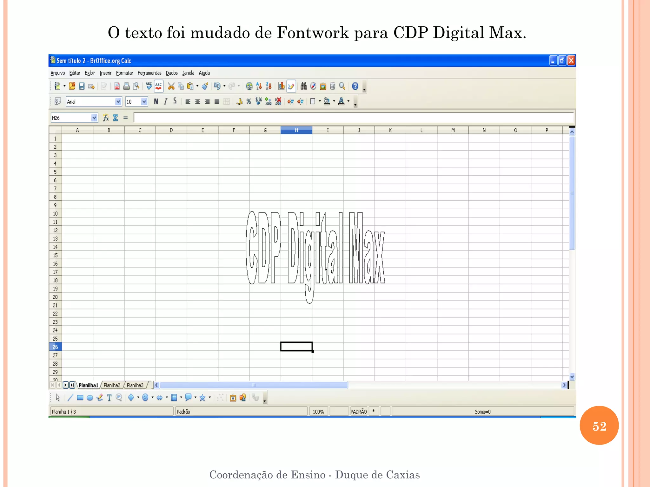Select the Line drawing tool
Screen dimensions: 650x487
click(70, 398)
